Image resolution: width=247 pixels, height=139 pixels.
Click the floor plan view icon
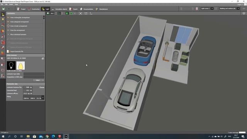[59, 14]
